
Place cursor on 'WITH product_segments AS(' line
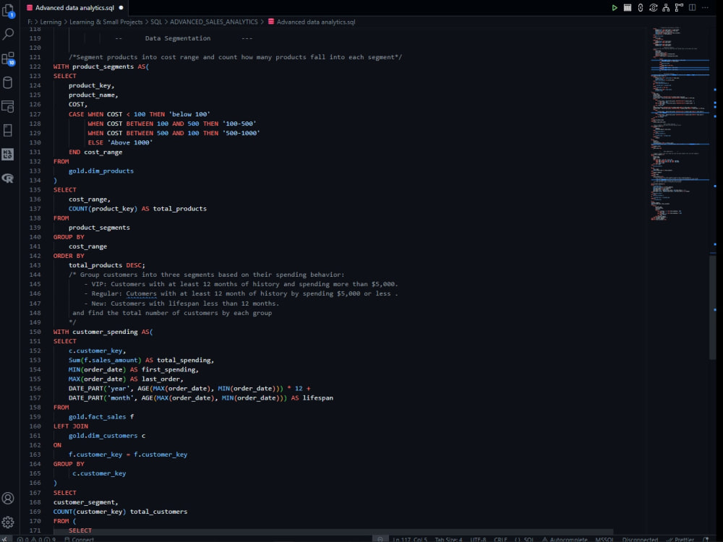101,66
